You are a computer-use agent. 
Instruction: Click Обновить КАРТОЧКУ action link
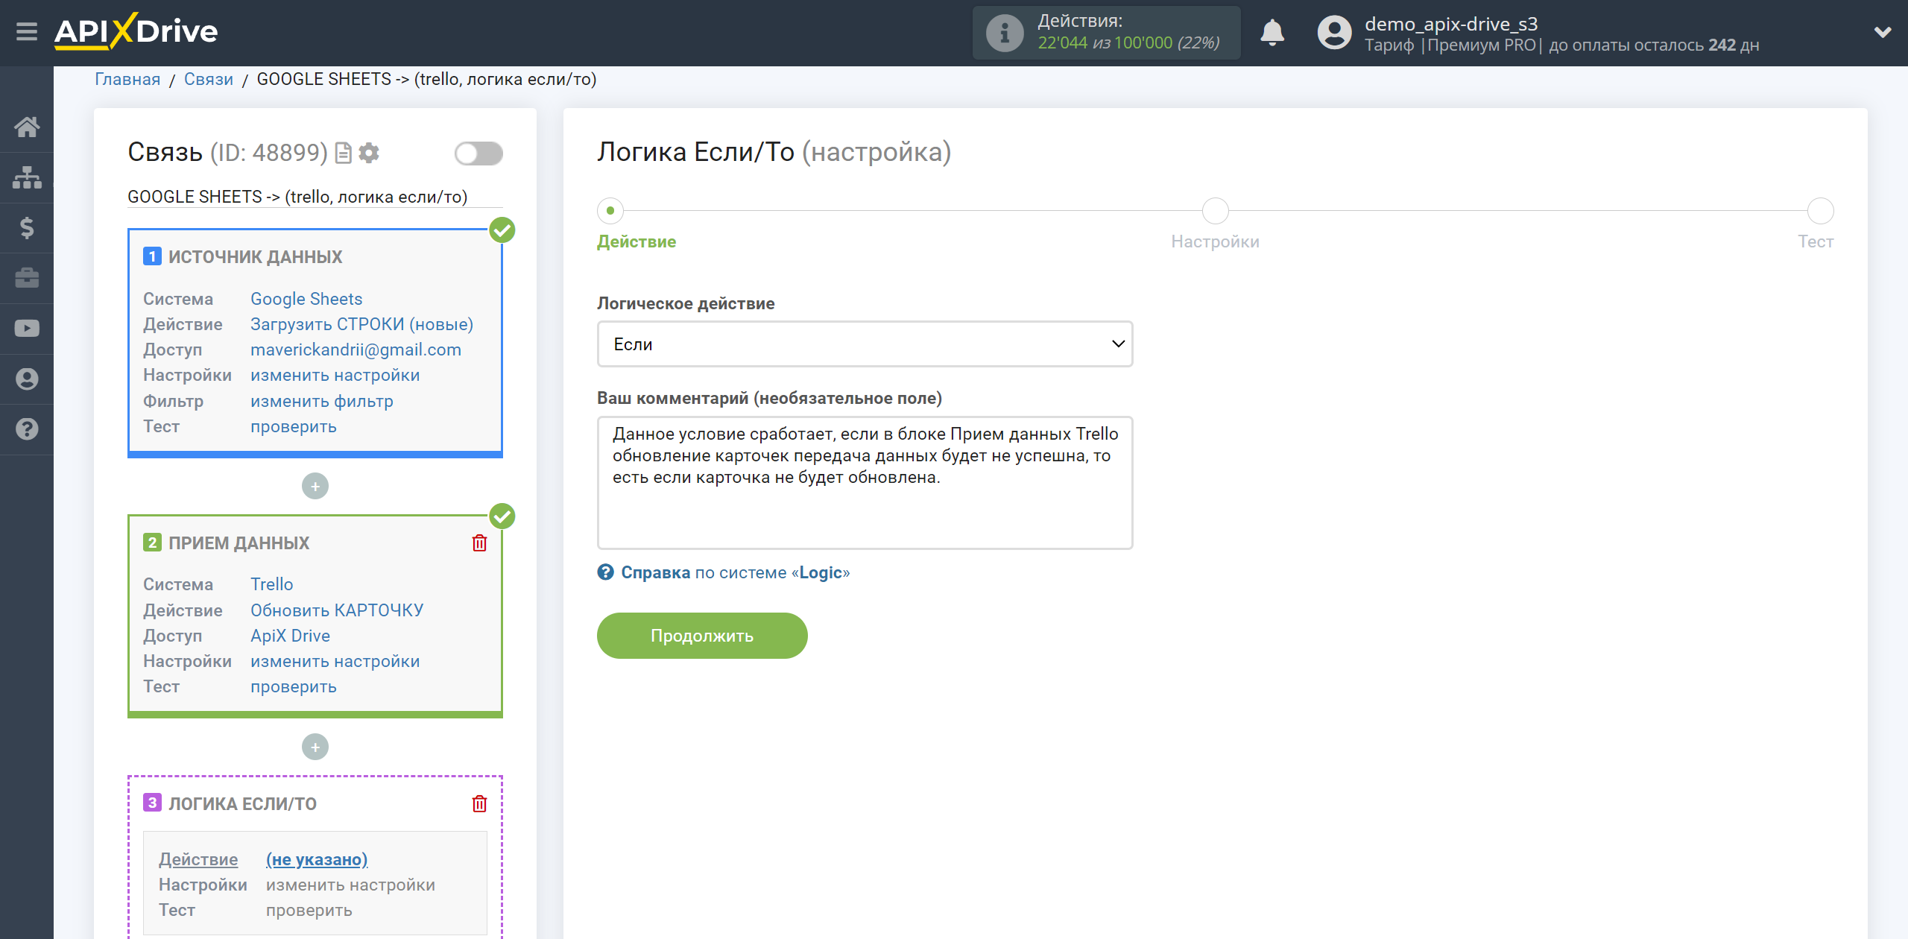[337, 610]
